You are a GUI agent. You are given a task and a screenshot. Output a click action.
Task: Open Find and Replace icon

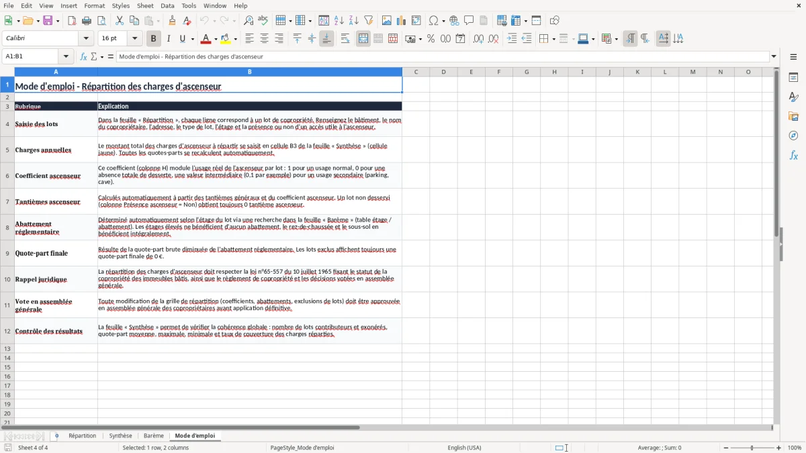pos(249,21)
